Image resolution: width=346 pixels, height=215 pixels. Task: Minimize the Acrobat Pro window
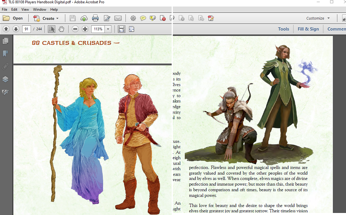(x=318, y=2)
